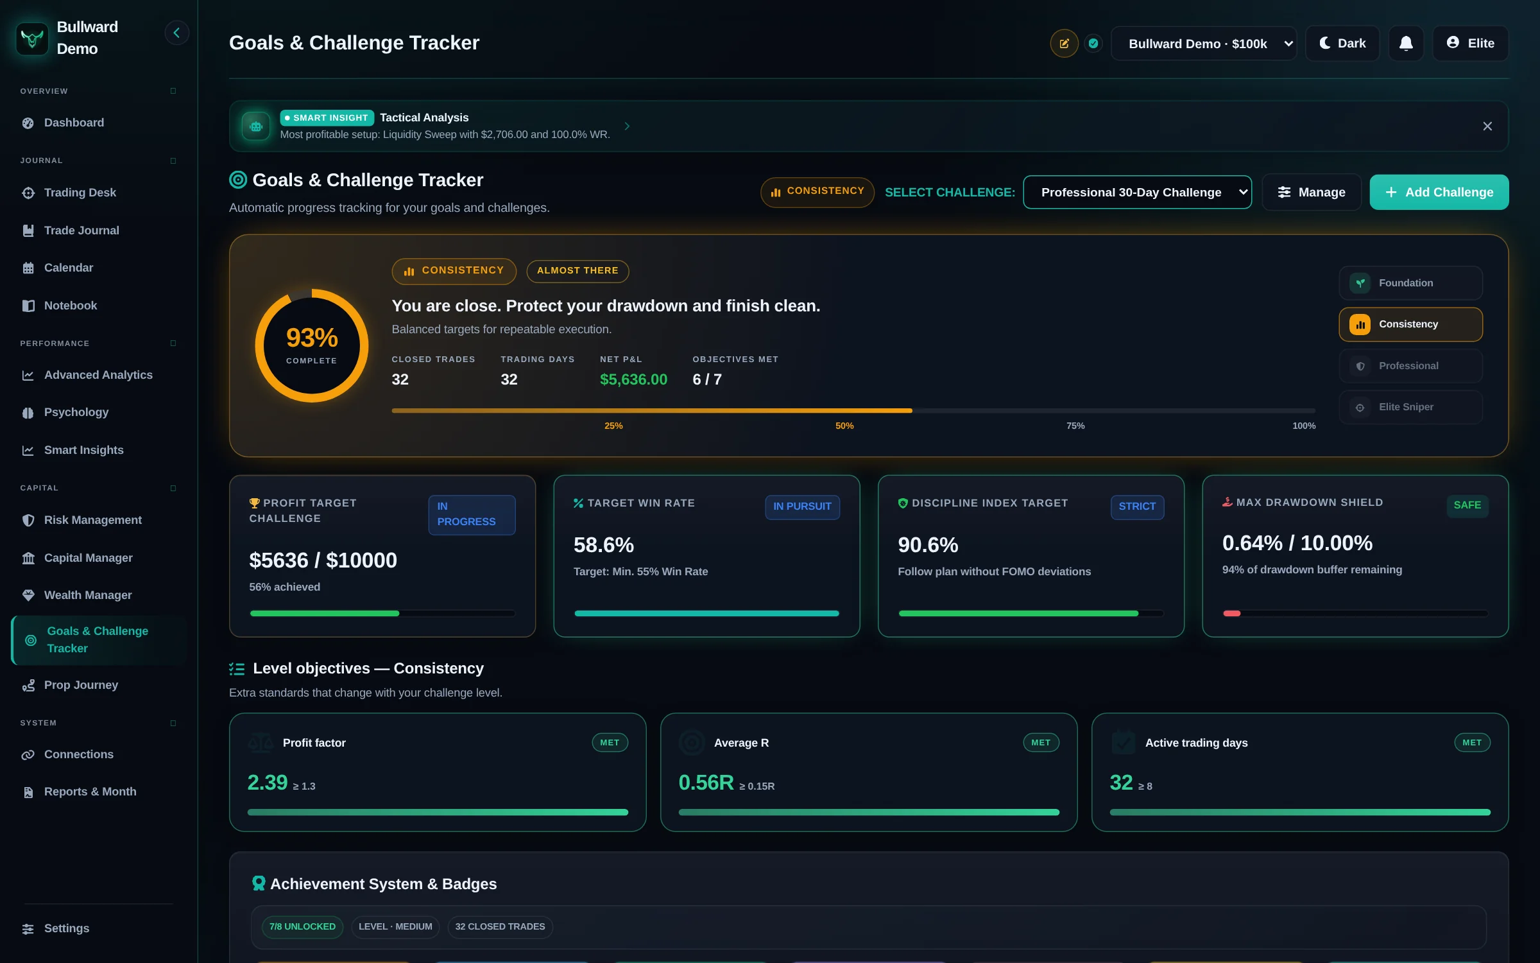Click the Bullward bull logo icon
The width and height of the screenshot is (1540, 963).
32,39
